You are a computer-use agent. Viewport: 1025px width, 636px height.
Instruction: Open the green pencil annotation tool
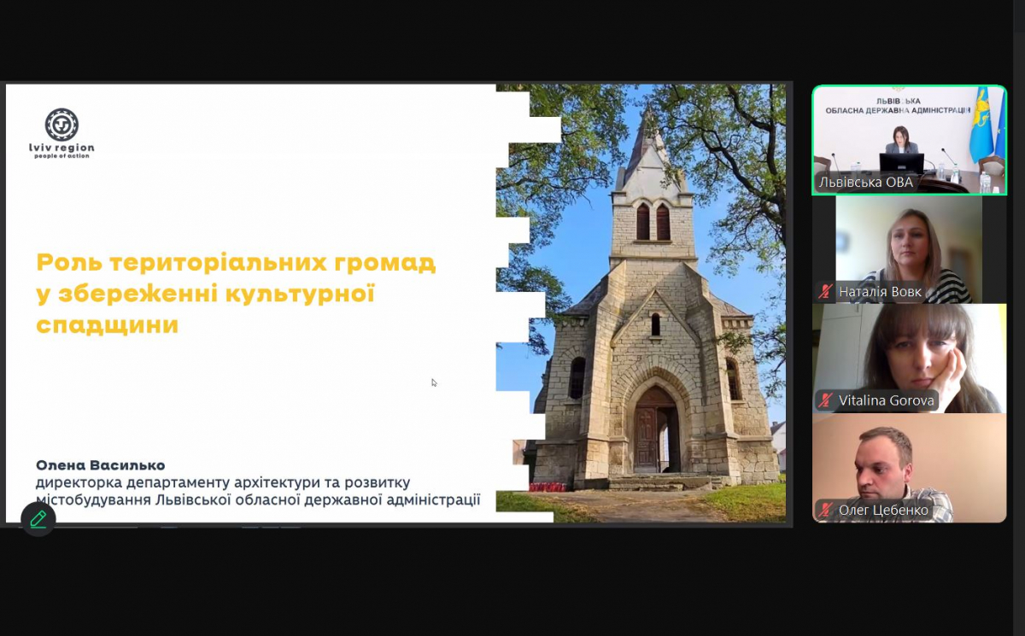(x=38, y=519)
